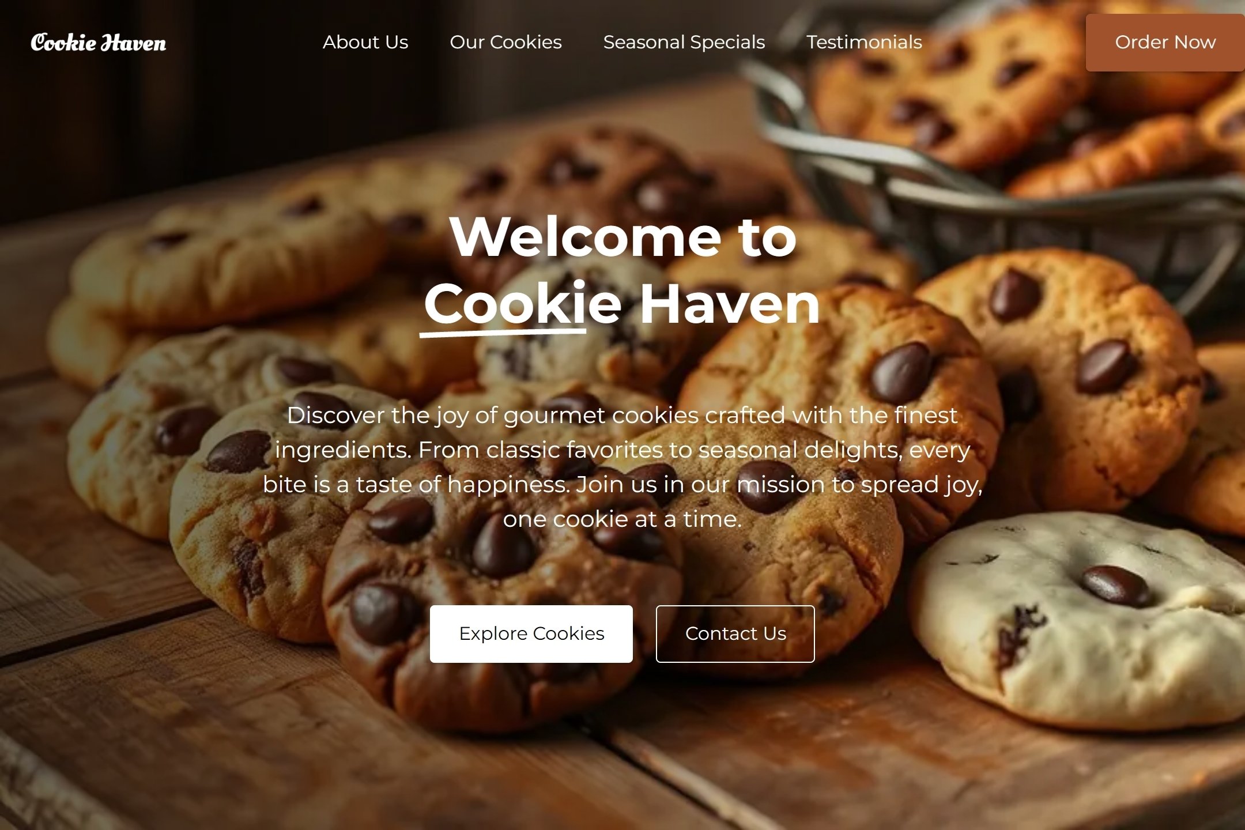1245x830 pixels.
Task: Click the white swoosh underline beneath Cookie
Action: (x=503, y=333)
